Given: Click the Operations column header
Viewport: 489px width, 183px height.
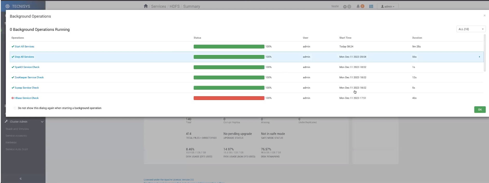Looking at the screenshot, I should coord(18,38).
